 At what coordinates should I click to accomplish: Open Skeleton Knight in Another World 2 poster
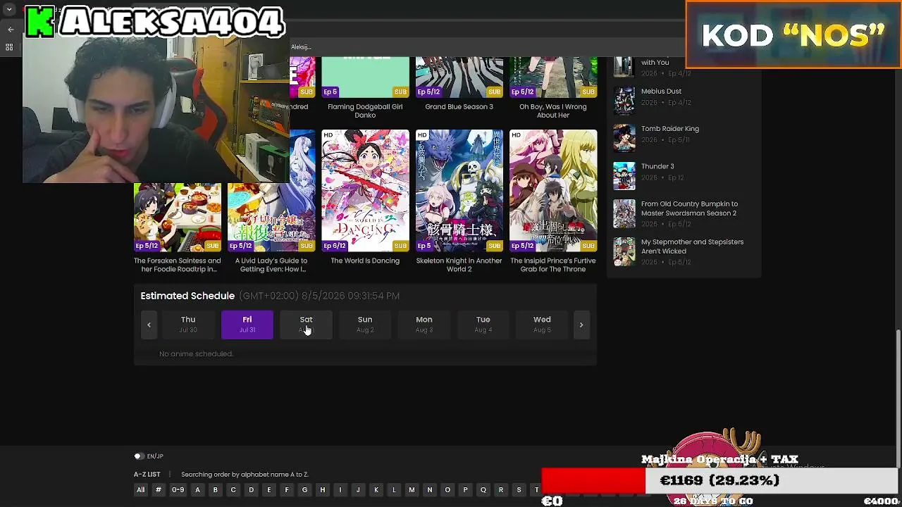point(459,190)
